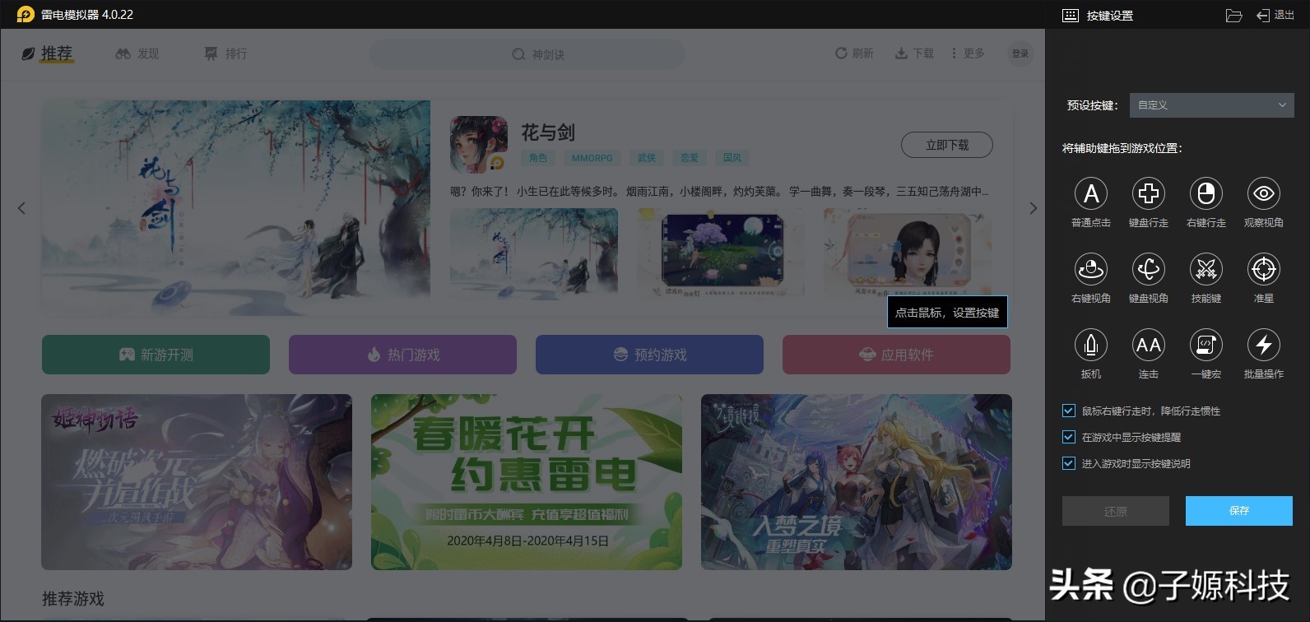Click the 还原 restore button
This screenshot has height=622, width=1310.
(x=1116, y=511)
